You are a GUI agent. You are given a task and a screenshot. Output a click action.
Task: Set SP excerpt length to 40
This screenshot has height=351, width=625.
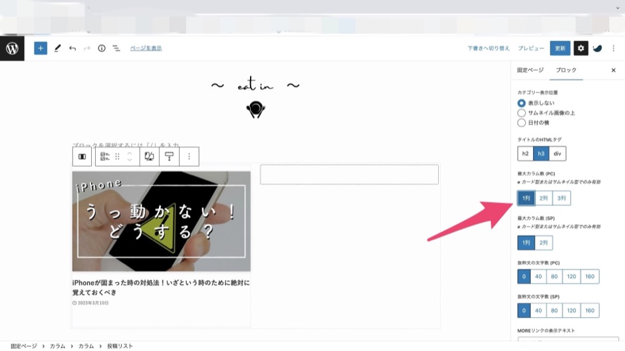point(538,310)
